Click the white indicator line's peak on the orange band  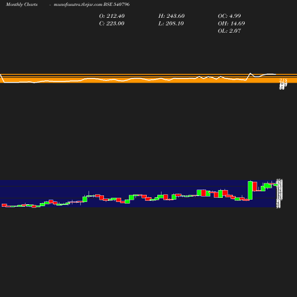point(251,74)
